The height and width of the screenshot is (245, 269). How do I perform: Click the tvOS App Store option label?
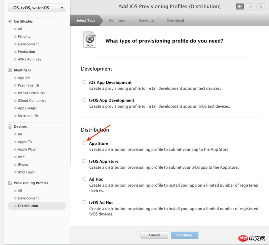tap(104, 161)
